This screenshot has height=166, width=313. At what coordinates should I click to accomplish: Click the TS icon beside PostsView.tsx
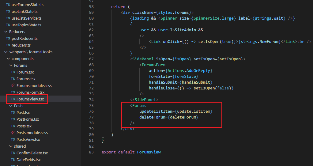pos(13,140)
